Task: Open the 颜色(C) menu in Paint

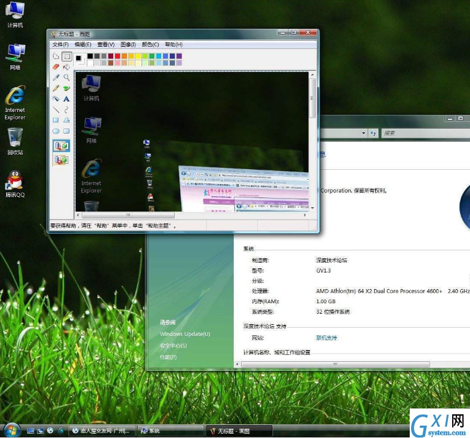Action: pos(150,44)
